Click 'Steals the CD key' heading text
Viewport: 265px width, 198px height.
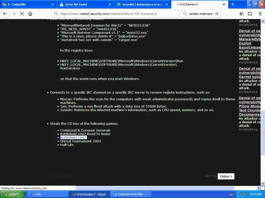pyautogui.click(x=84, y=123)
